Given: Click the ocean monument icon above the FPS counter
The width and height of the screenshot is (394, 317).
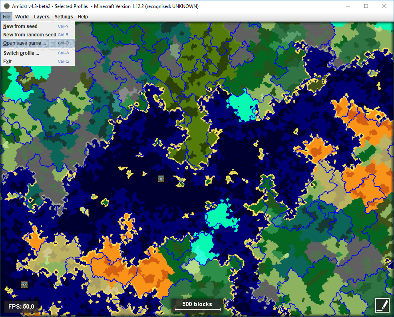Looking at the screenshot, I should pos(24,284).
